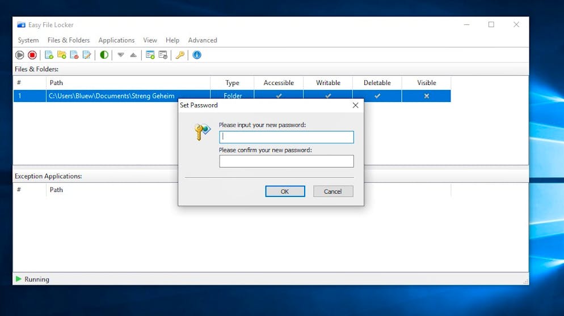Toggle Deletable checkmark for Streng Geheim
This screenshot has height=316, width=564.
(377, 96)
